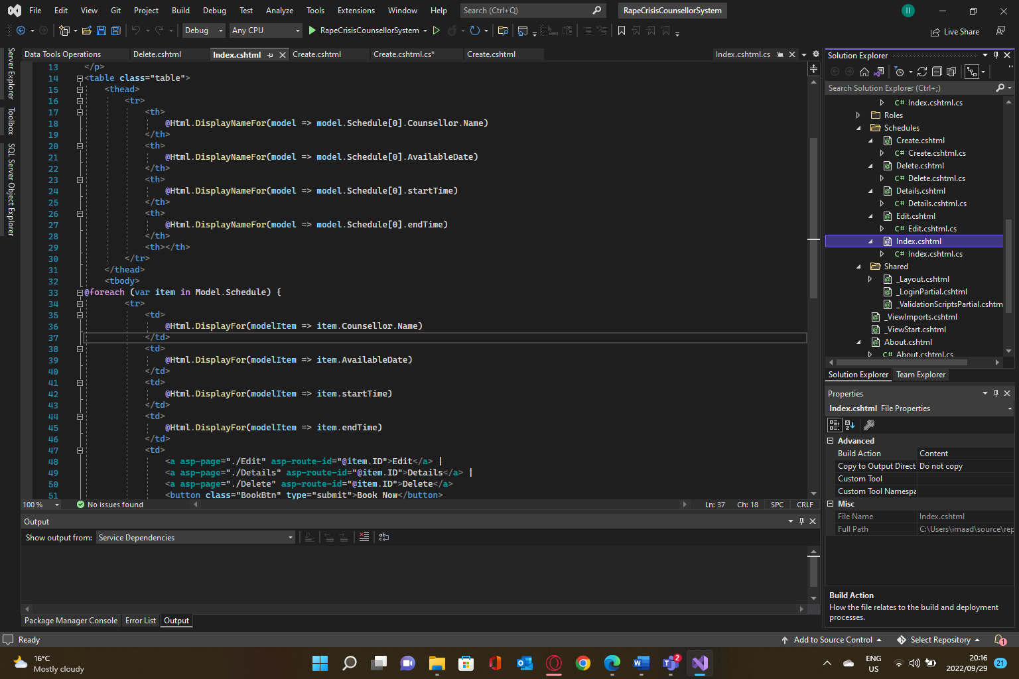Open the Extensions menu

tap(356, 11)
